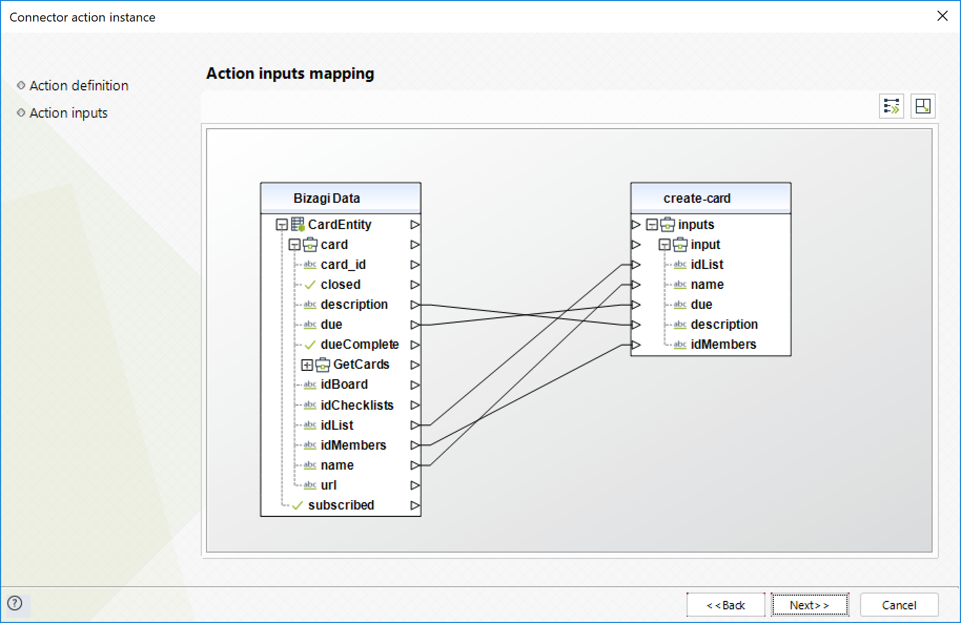Image resolution: width=961 pixels, height=623 pixels.
Task: Click the checkmark icon next to subscribed
Action: [298, 505]
